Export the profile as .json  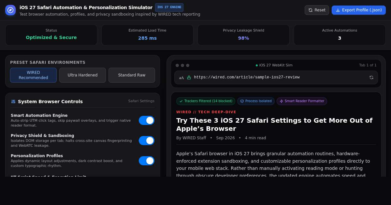coord(359,10)
